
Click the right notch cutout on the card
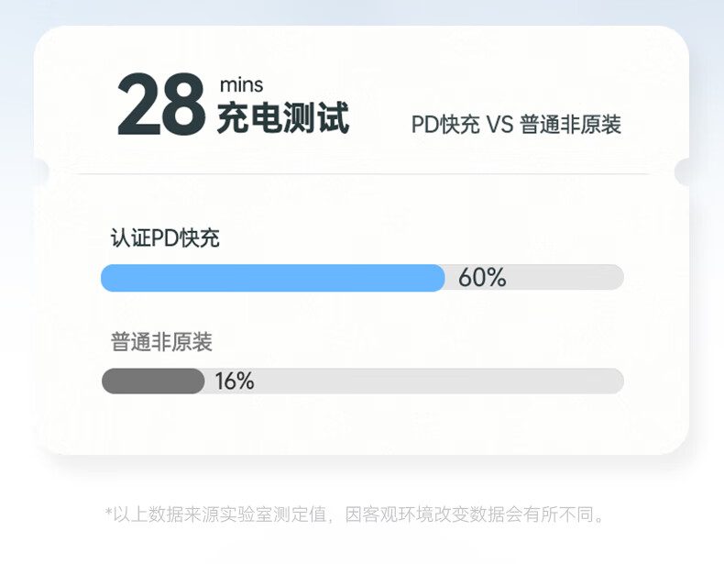click(x=685, y=171)
